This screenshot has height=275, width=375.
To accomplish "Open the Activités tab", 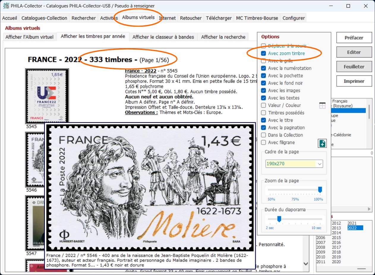I will [x=109, y=18].
